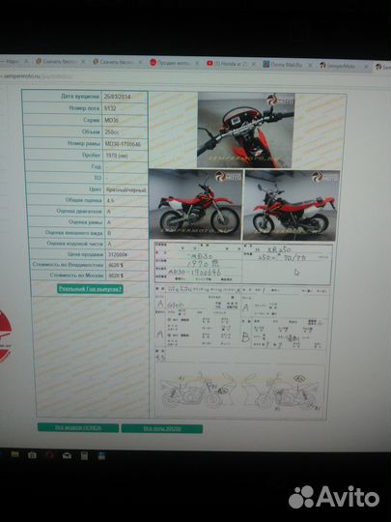Open the auction sheet scan image

coord(242,331)
